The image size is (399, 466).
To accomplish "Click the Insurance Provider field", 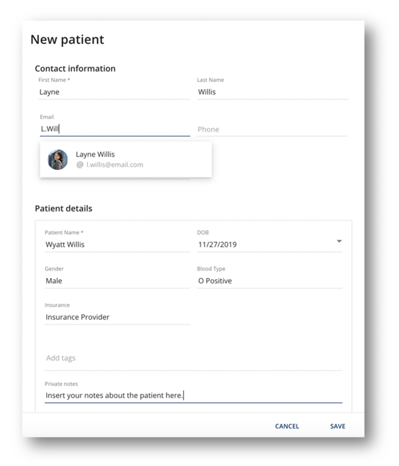I will tap(117, 317).
